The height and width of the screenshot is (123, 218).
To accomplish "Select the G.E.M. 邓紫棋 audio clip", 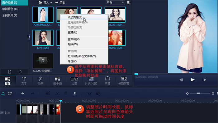I will click(x=43, y=61).
